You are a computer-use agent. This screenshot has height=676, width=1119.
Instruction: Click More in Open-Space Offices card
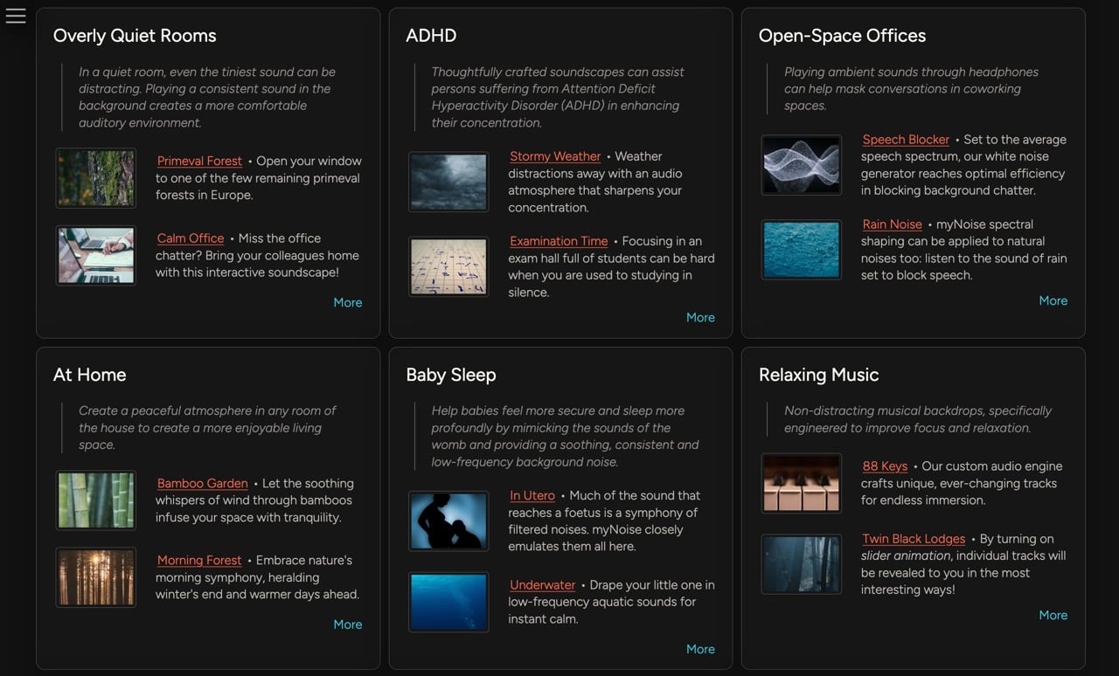pyautogui.click(x=1053, y=300)
